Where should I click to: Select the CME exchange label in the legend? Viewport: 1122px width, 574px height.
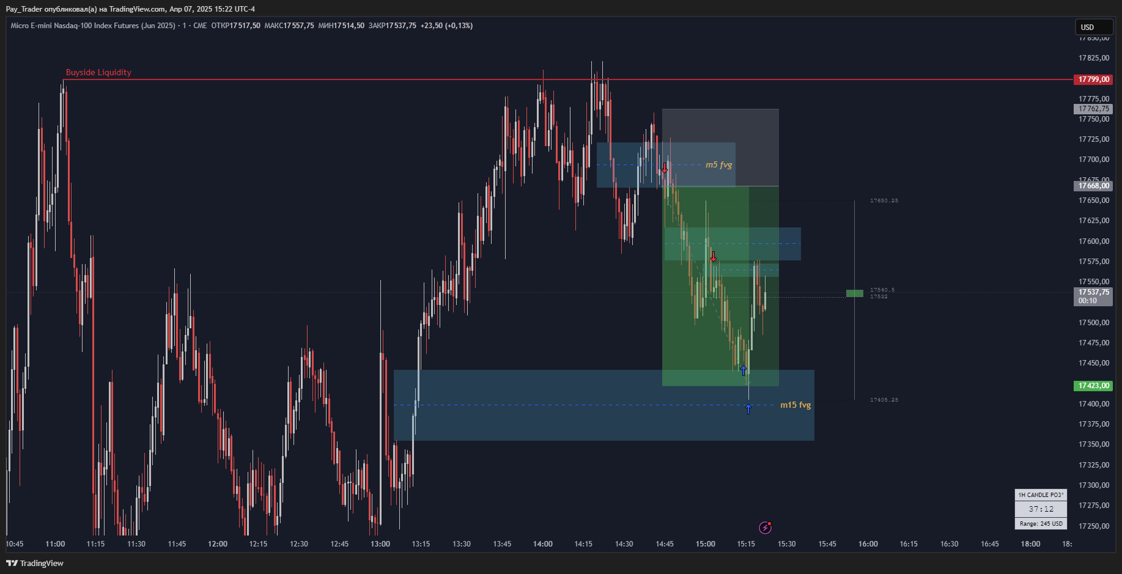(201, 26)
